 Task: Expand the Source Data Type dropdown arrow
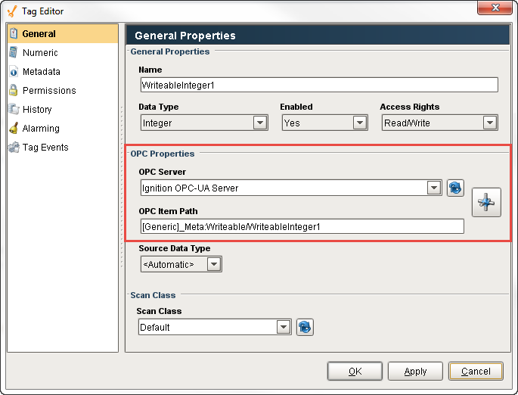point(214,264)
